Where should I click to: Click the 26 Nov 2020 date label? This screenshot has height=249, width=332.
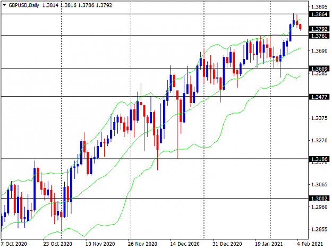[x=142, y=244]
